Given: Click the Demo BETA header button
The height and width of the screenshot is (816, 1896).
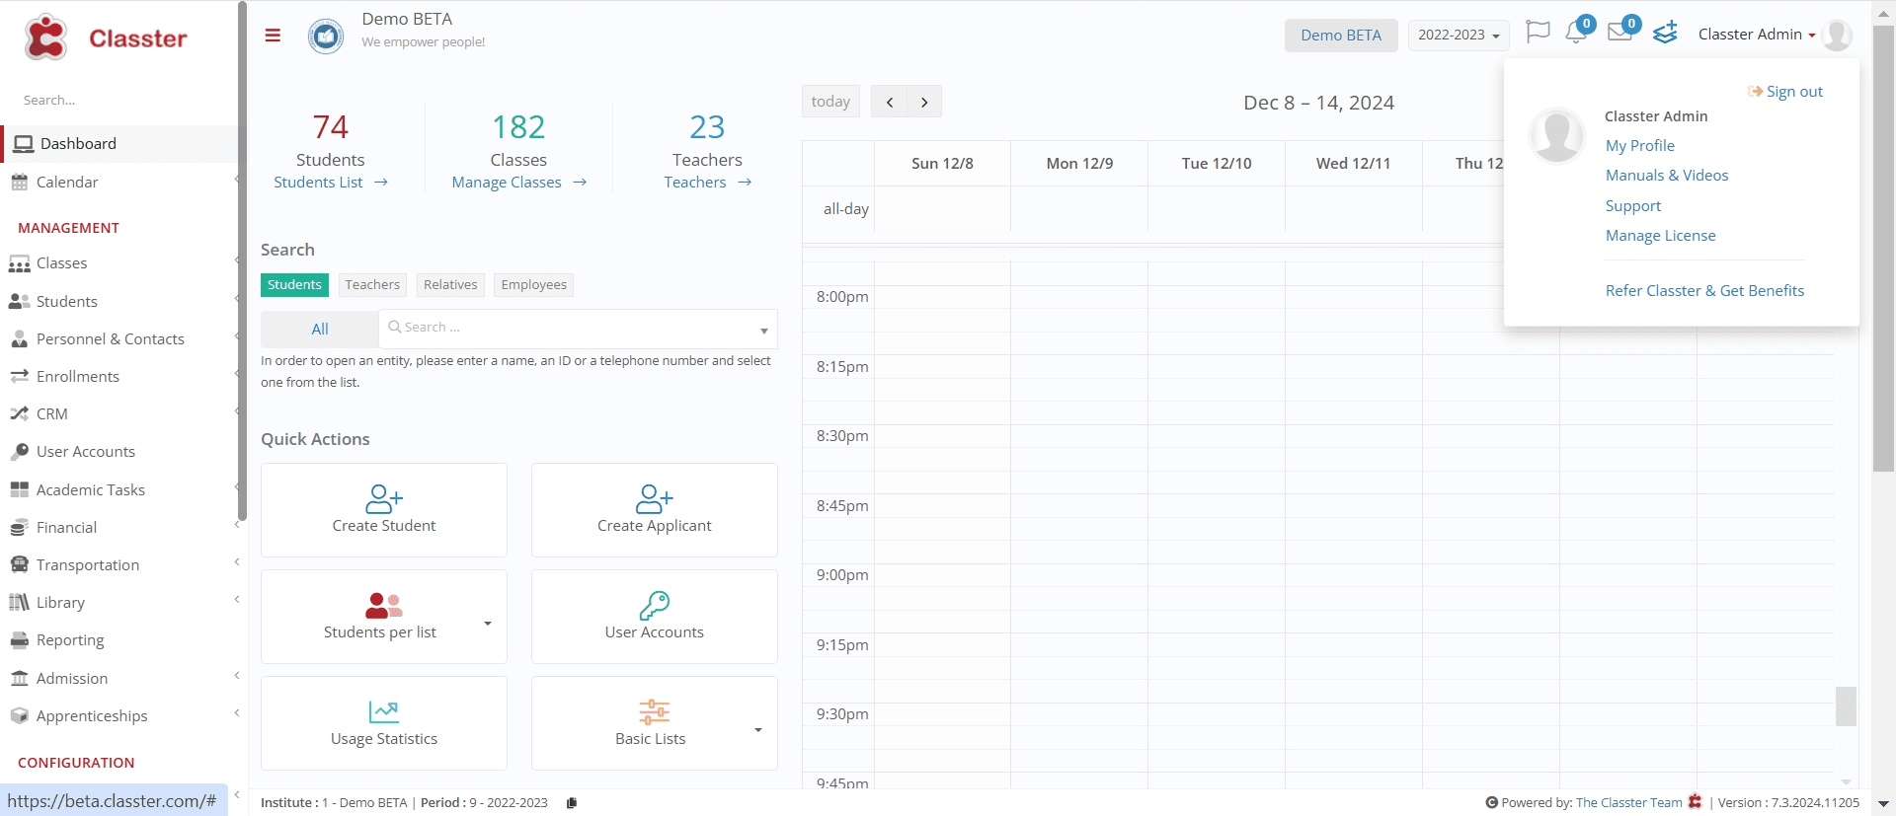Looking at the screenshot, I should (x=1341, y=36).
